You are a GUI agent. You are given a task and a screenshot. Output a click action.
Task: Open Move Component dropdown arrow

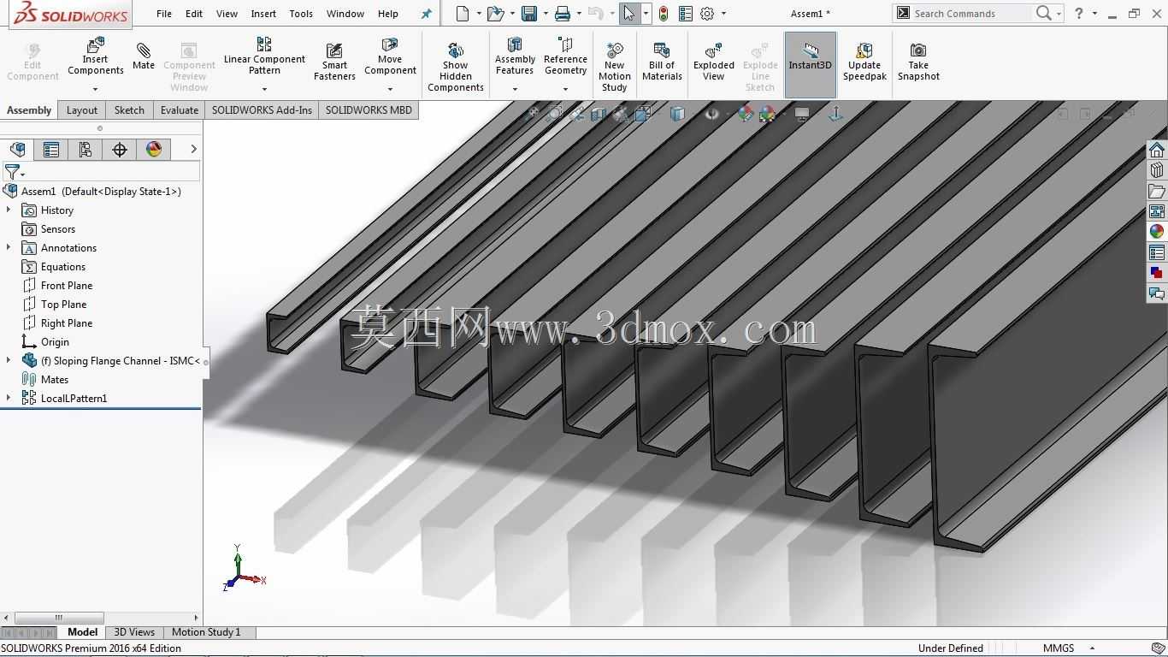390,89
